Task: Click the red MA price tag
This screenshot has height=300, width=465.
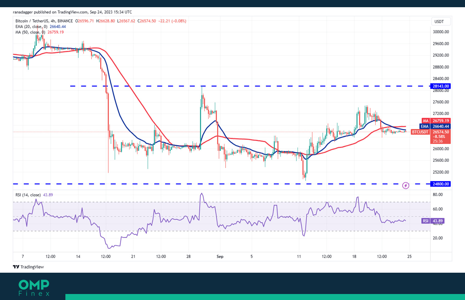Action: click(x=436, y=121)
